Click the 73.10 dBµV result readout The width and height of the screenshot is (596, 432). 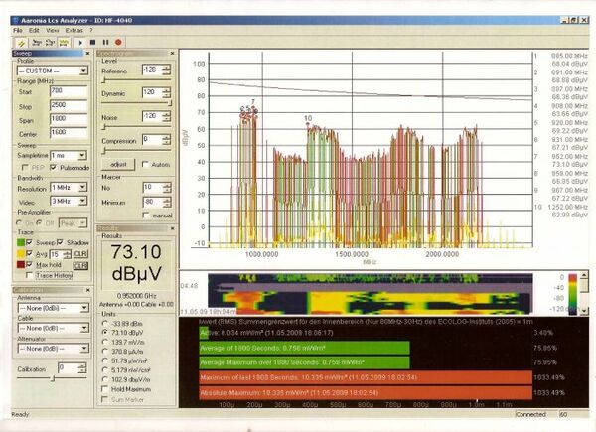click(x=136, y=263)
